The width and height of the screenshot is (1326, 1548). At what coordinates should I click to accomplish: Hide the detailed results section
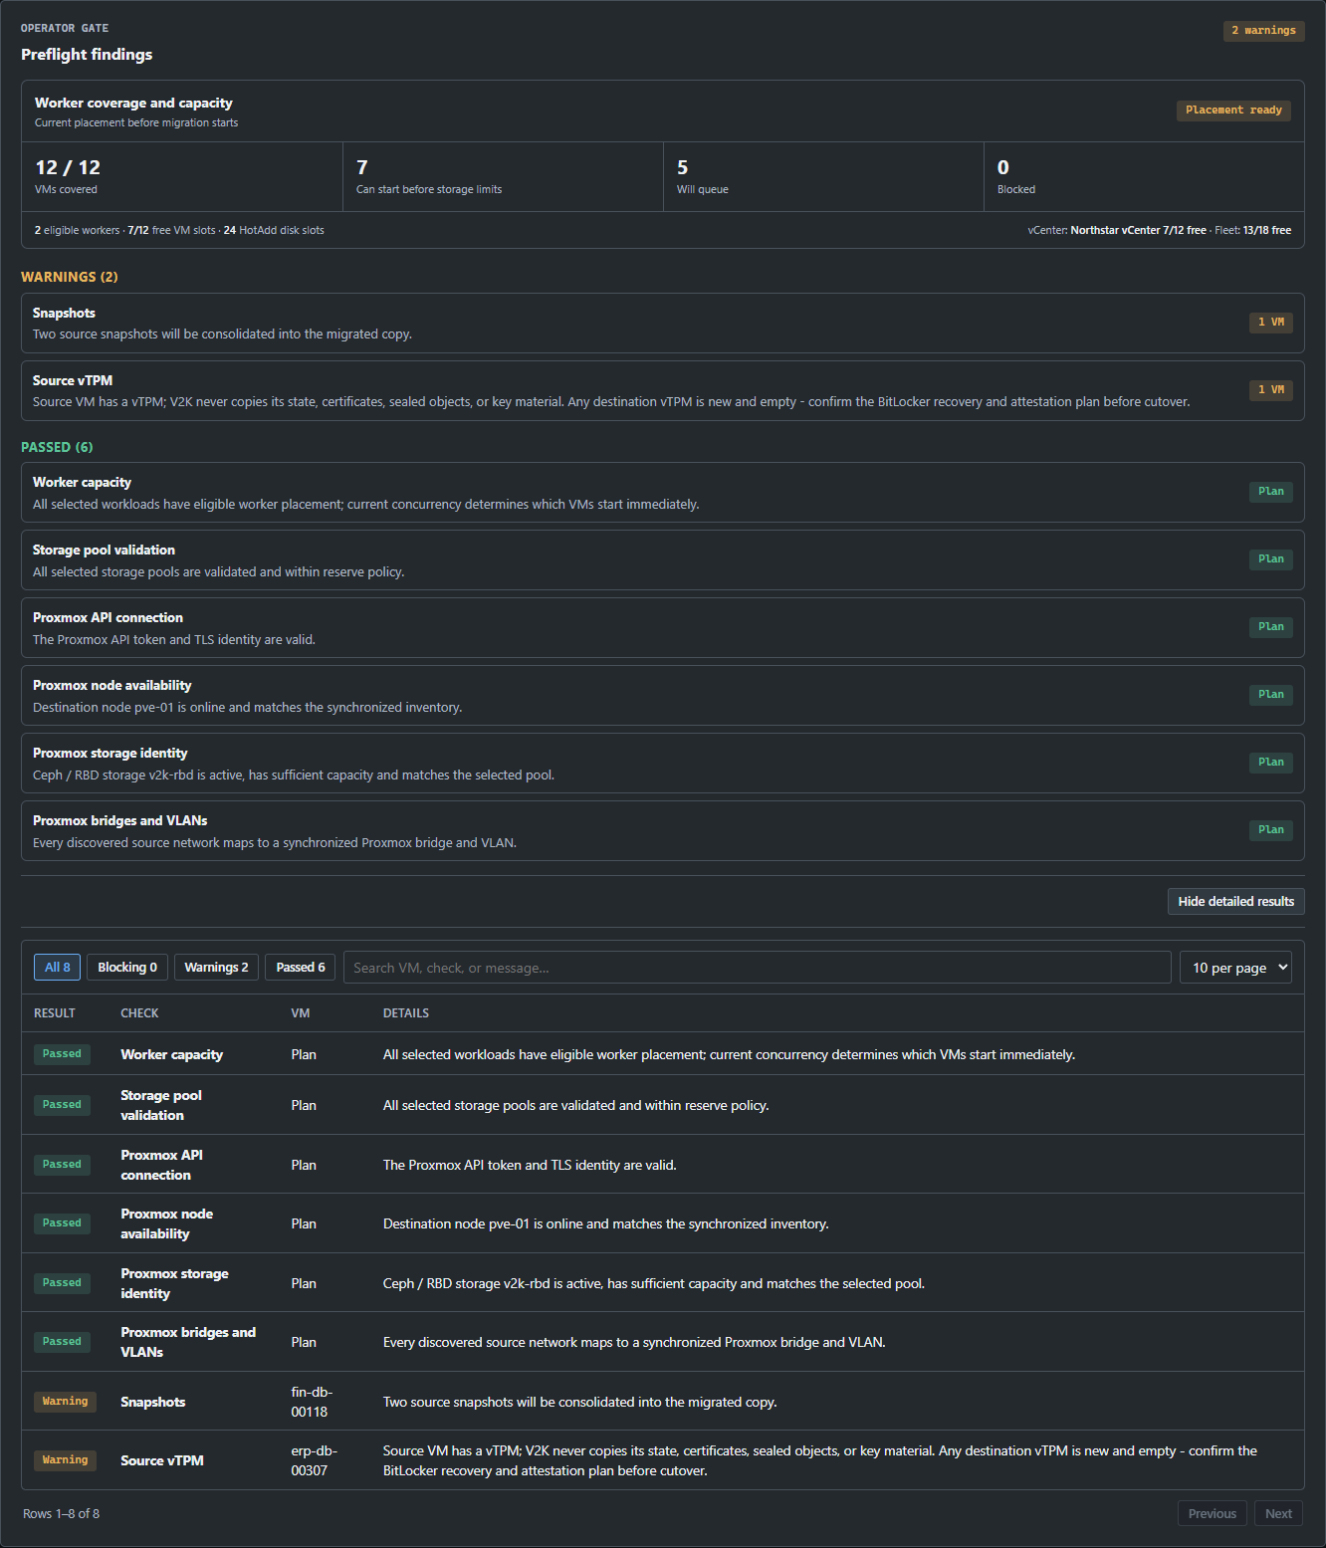coord(1235,901)
